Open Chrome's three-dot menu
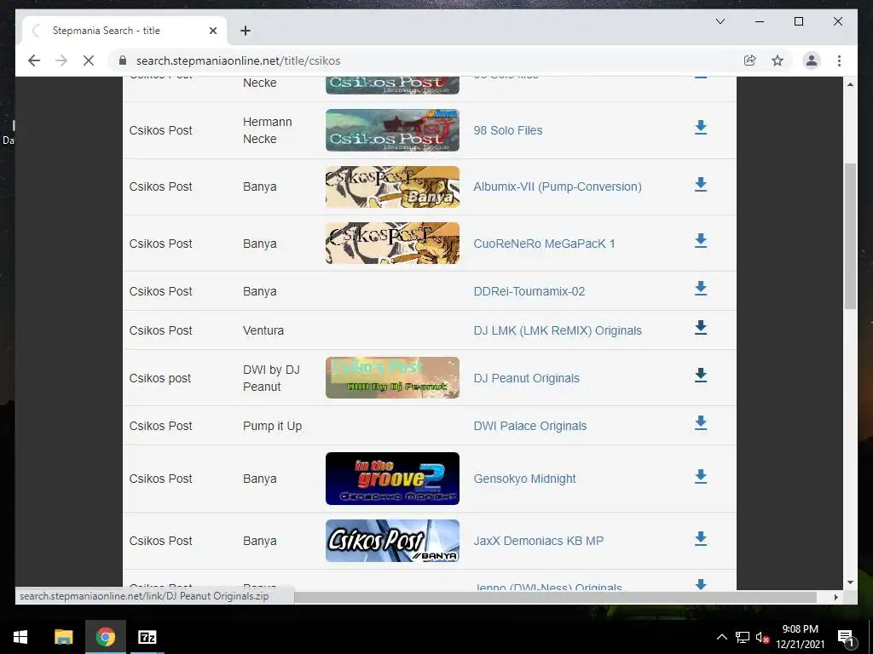 click(x=839, y=60)
